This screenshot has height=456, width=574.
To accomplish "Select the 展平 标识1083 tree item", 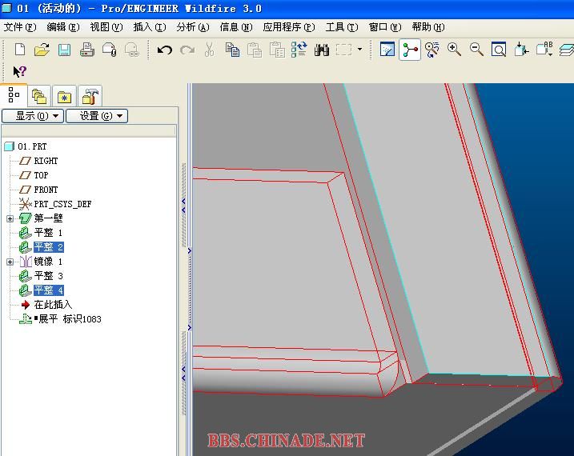I will (67, 319).
